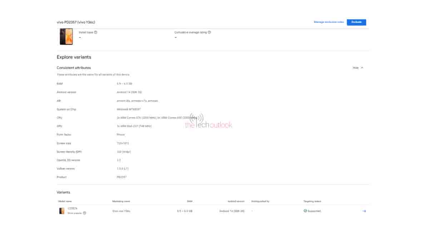
Task: Click the RAM column header in Variants
Action: coord(189,201)
